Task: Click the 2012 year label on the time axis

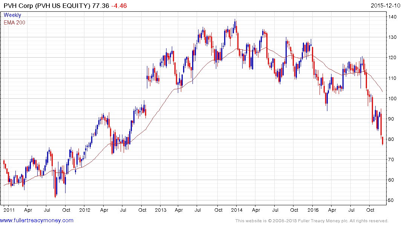Action: click(85, 210)
